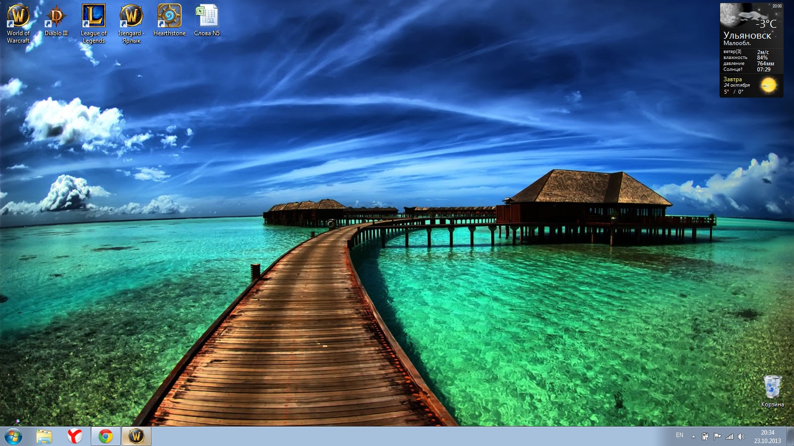Image resolution: width=794 pixels, height=446 pixels.
Task: Select the League of Legends shortcut
Action: 94,23
